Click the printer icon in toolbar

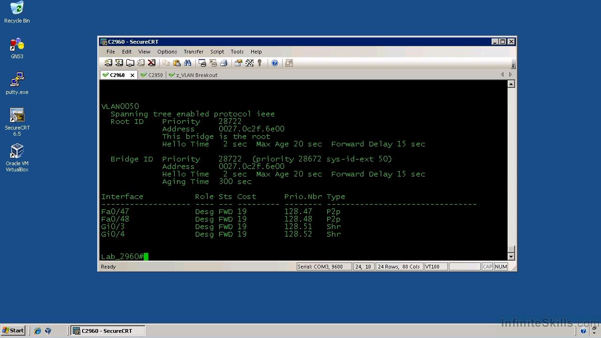[x=224, y=63]
